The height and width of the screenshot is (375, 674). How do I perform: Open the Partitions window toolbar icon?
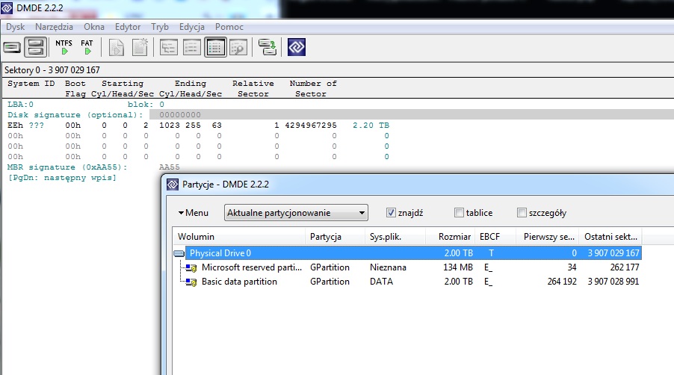(35, 47)
